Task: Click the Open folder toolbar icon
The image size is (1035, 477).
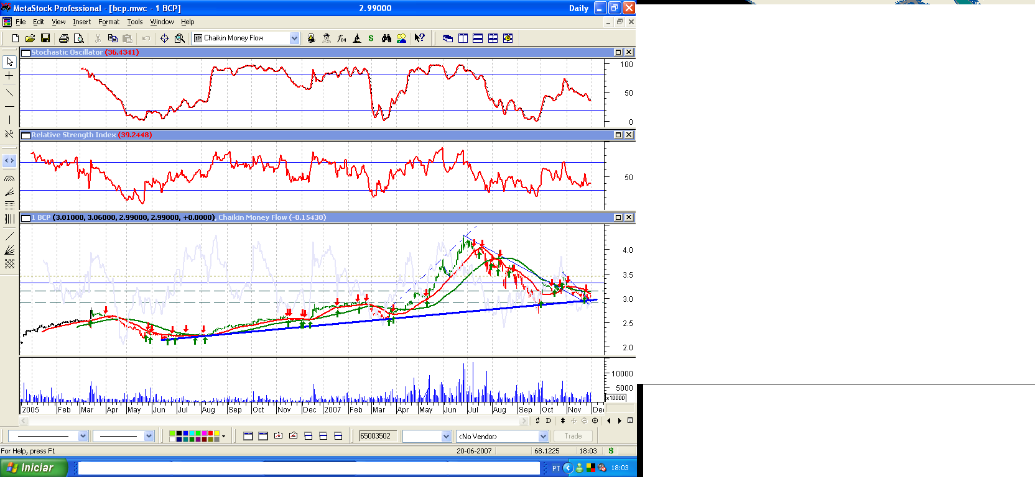Action: coord(30,39)
